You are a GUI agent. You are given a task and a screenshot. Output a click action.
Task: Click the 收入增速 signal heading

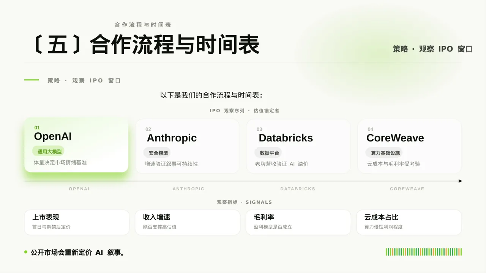coord(156,217)
